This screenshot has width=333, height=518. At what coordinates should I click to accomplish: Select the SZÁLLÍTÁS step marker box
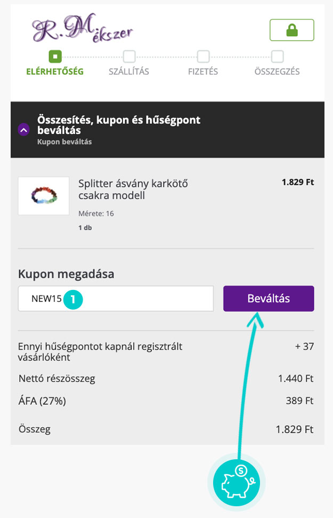tap(129, 56)
